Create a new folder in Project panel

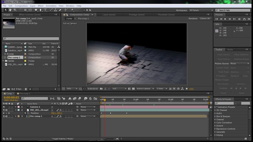[x=8, y=89]
